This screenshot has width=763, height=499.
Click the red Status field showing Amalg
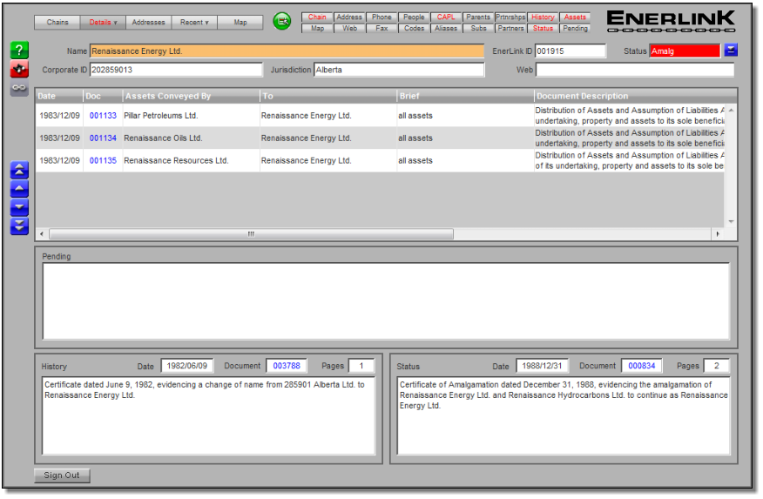tap(684, 51)
